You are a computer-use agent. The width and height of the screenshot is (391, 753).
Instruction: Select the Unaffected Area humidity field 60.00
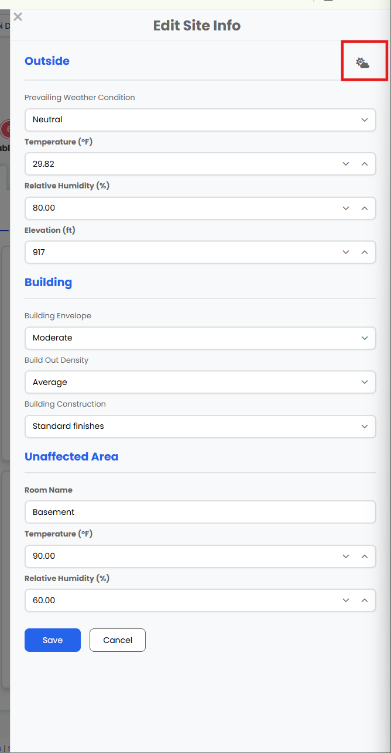coord(181,600)
